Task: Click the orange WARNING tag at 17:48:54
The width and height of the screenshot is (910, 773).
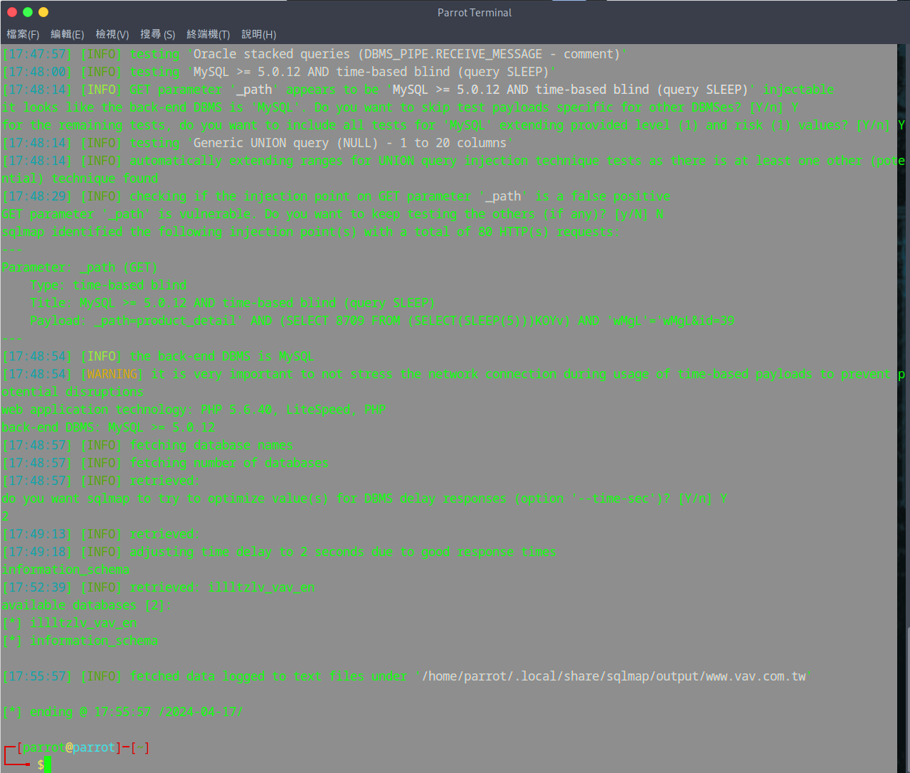Action: coord(112,374)
